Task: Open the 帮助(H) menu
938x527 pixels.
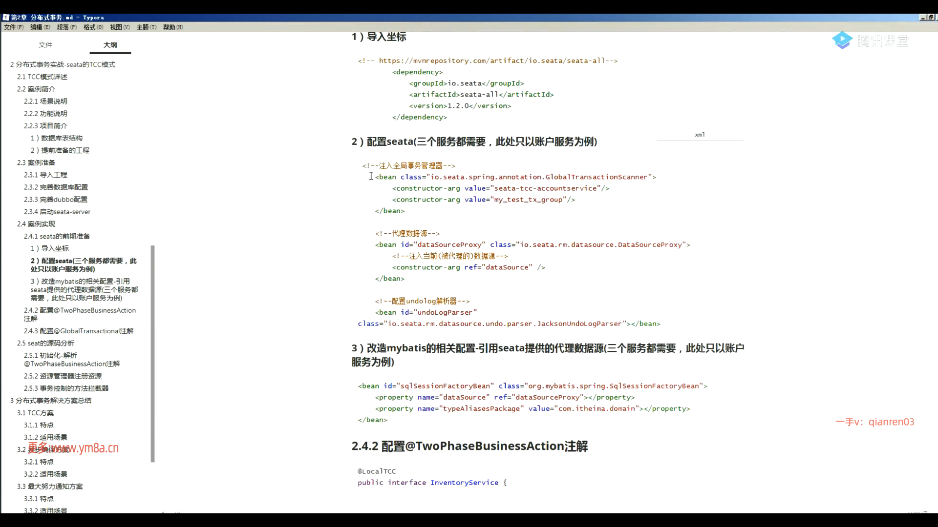Action: [x=172, y=27]
